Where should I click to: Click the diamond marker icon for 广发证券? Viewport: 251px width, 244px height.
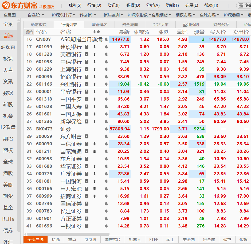click(95, 174)
